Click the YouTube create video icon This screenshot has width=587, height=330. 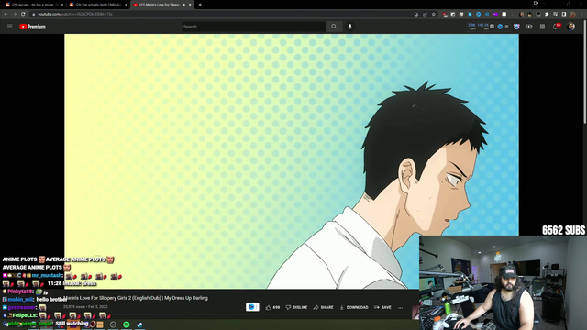[529, 27]
